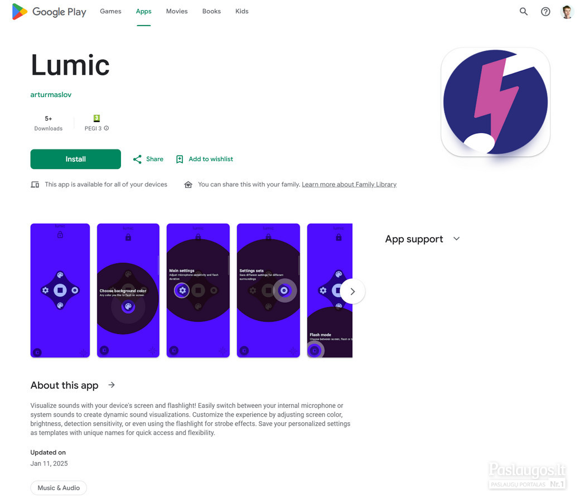Open the Books tab
The width and height of the screenshot is (580, 502).
click(x=211, y=12)
